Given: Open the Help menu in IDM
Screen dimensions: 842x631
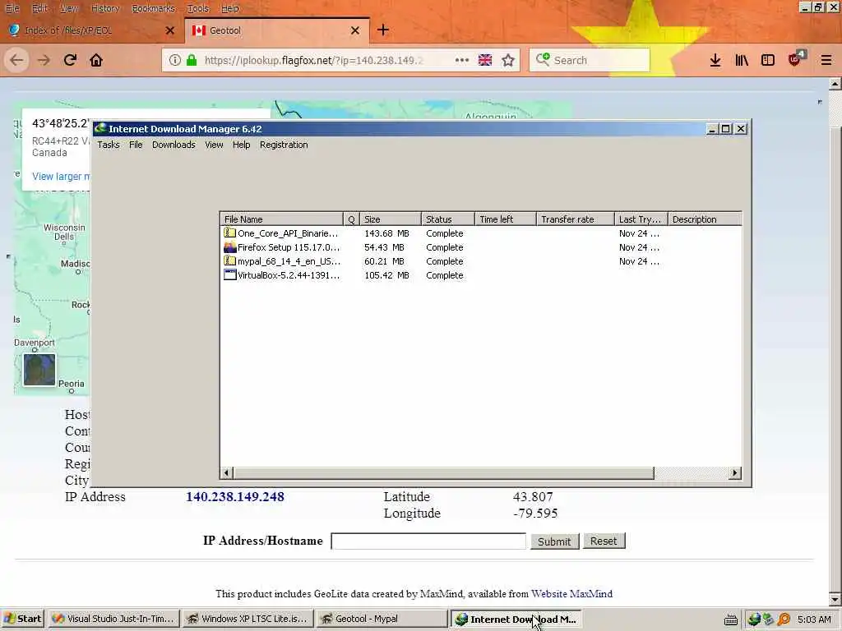Looking at the screenshot, I should [241, 145].
